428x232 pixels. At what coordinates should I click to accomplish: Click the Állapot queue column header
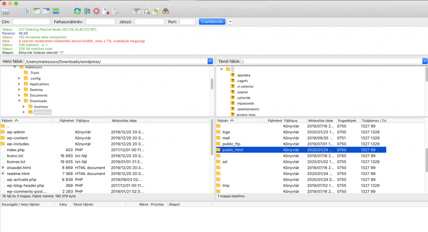point(174,204)
